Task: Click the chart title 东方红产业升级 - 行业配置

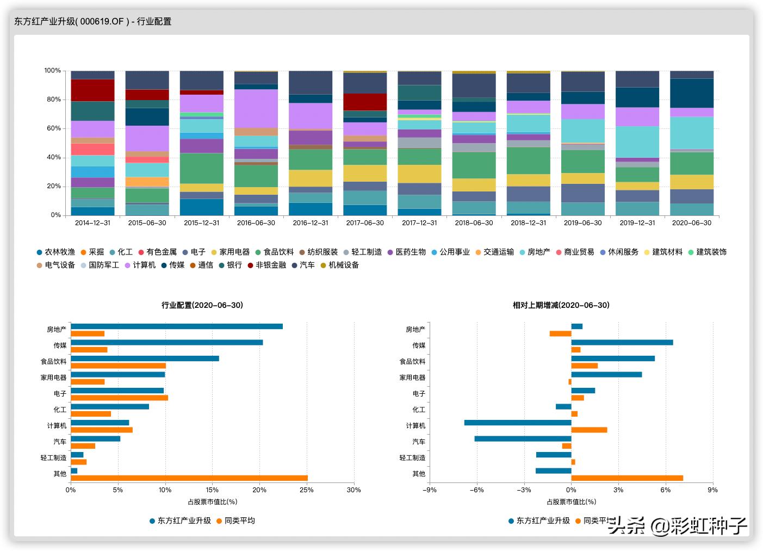Action: (92, 23)
